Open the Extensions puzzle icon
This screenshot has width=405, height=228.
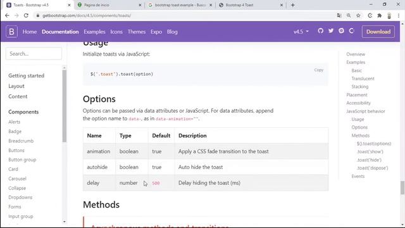[380, 15]
